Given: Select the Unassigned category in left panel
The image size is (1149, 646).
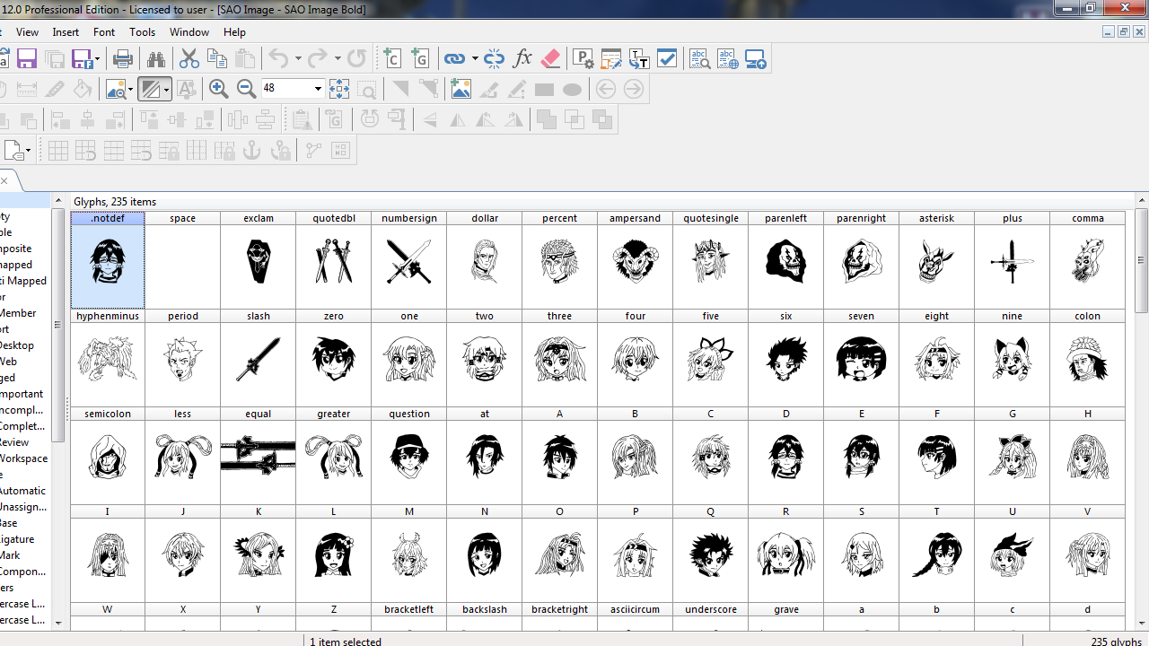Looking at the screenshot, I should pos(22,507).
